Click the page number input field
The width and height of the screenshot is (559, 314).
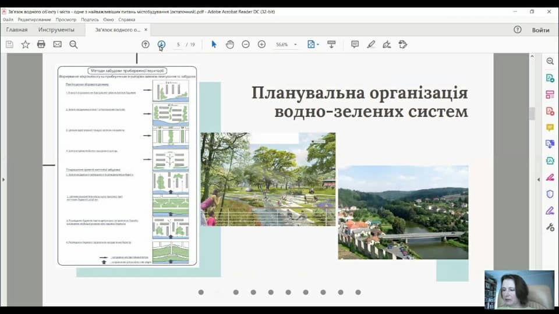pos(178,45)
